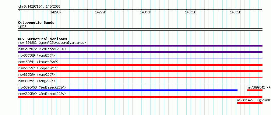Click the right arrowhead of the ruler
Screen dimensions: 271x115
(262, 9)
